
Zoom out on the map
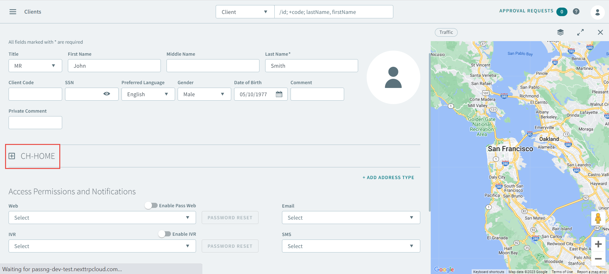coord(598,259)
